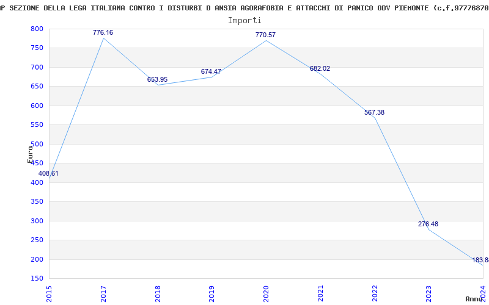Viewport: 489px width, 305px height.
Task: Select the 2019 x-axis year label
Action: (211, 293)
